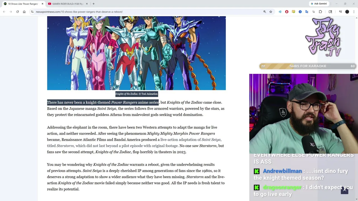Close the Kamen Rider Build tab
This screenshot has width=358, height=201.
click(87, 4)
